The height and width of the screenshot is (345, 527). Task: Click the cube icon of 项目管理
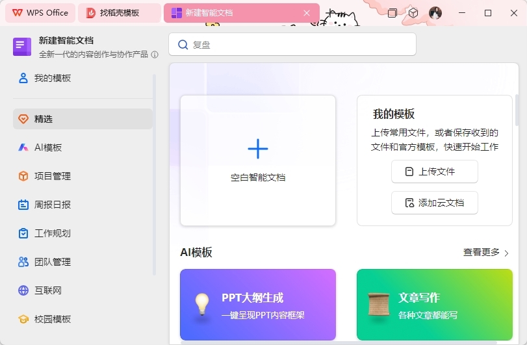[x=23, y=176]
